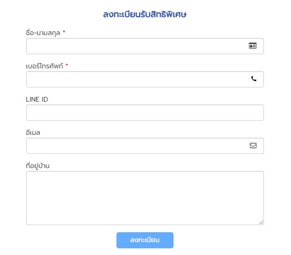This screenshot has width=291, height=255.
Task: Submit with the blue ลงทะเบียน button
Action: (145, 240)
